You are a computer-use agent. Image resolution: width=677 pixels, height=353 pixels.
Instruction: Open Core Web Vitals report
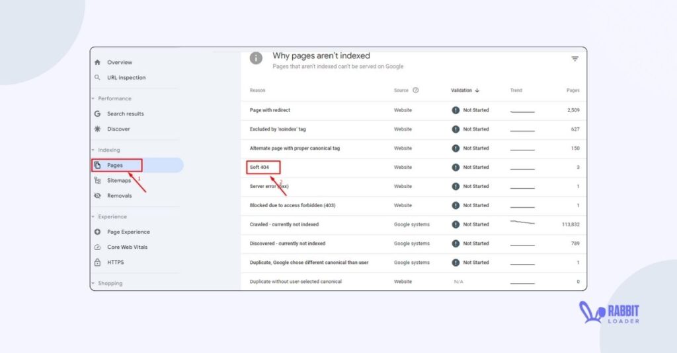click(x=128, y=247)
